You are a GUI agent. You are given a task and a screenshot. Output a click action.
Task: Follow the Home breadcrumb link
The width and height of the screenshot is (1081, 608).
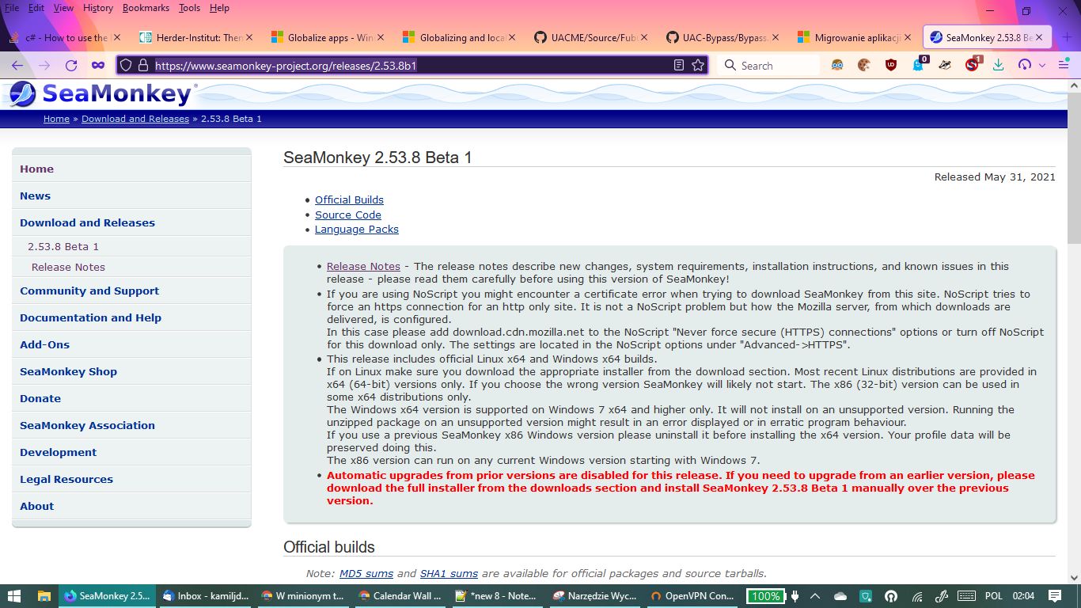(x=56, y=119)
